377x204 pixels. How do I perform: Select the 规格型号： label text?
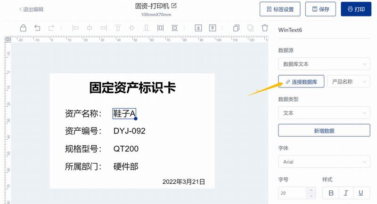point(83,149)
